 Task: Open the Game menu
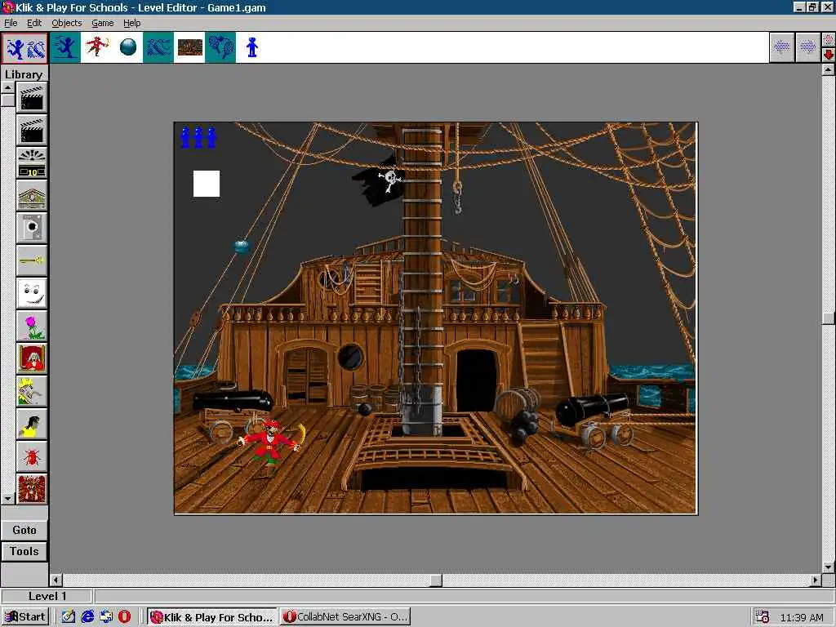[x=102, y=23]
